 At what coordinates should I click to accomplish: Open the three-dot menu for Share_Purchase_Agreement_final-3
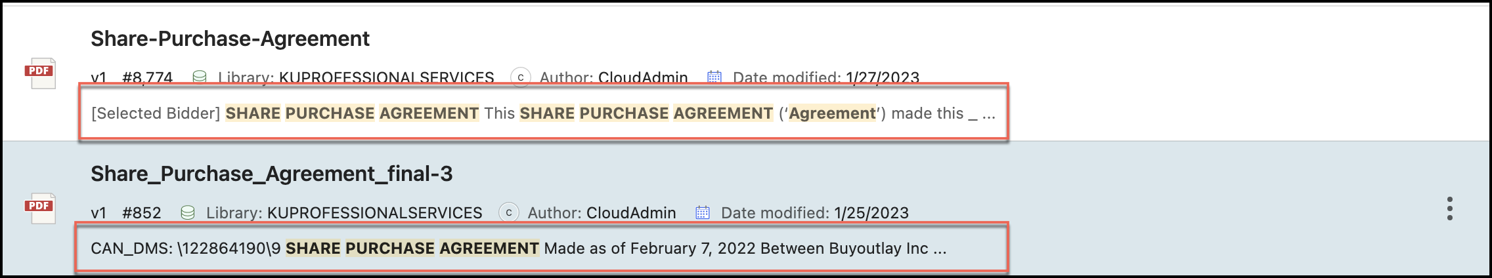coord(1449,208)
